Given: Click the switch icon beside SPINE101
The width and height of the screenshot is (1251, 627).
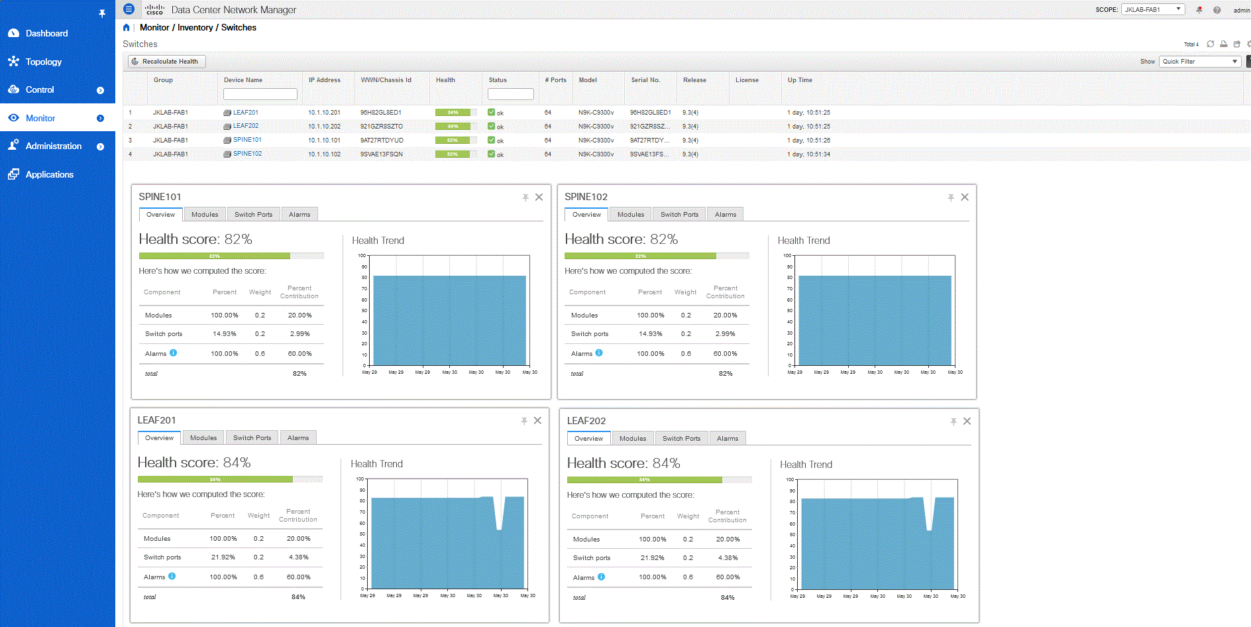Looking at the screenshot, I should [x=227, y=140].
